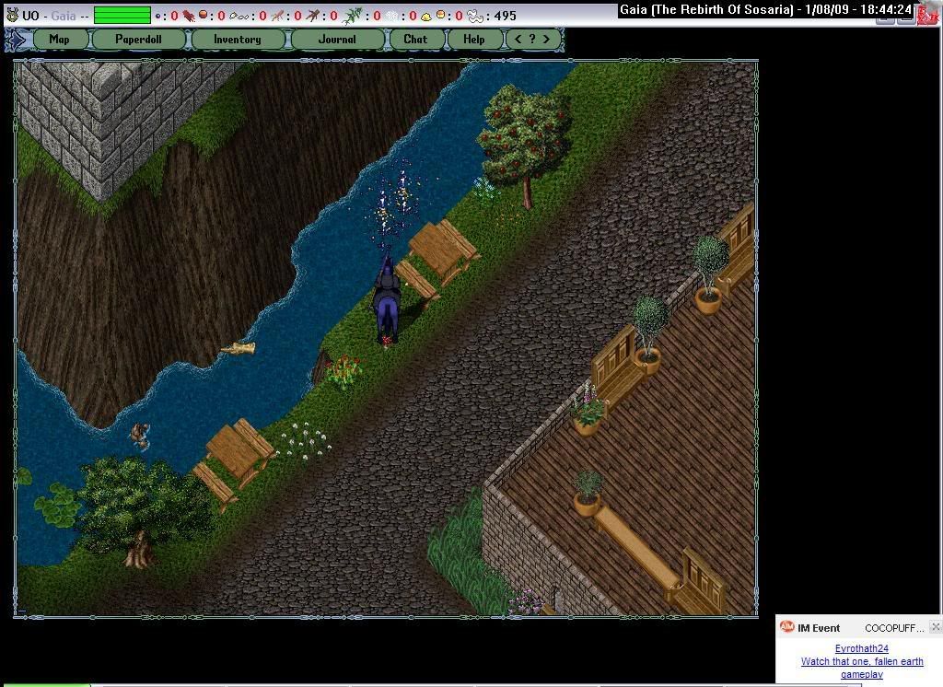This screenshot has height=687, width=943.
Task: Click the potted foxglove flowers on the deck
Action: 588,409
